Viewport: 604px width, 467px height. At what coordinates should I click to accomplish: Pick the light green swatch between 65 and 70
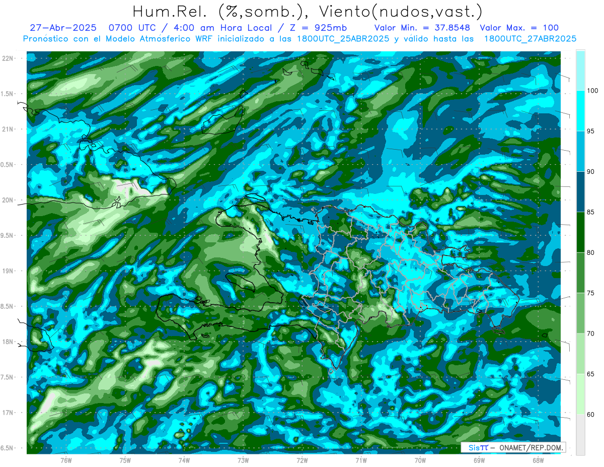coord(580,354)
